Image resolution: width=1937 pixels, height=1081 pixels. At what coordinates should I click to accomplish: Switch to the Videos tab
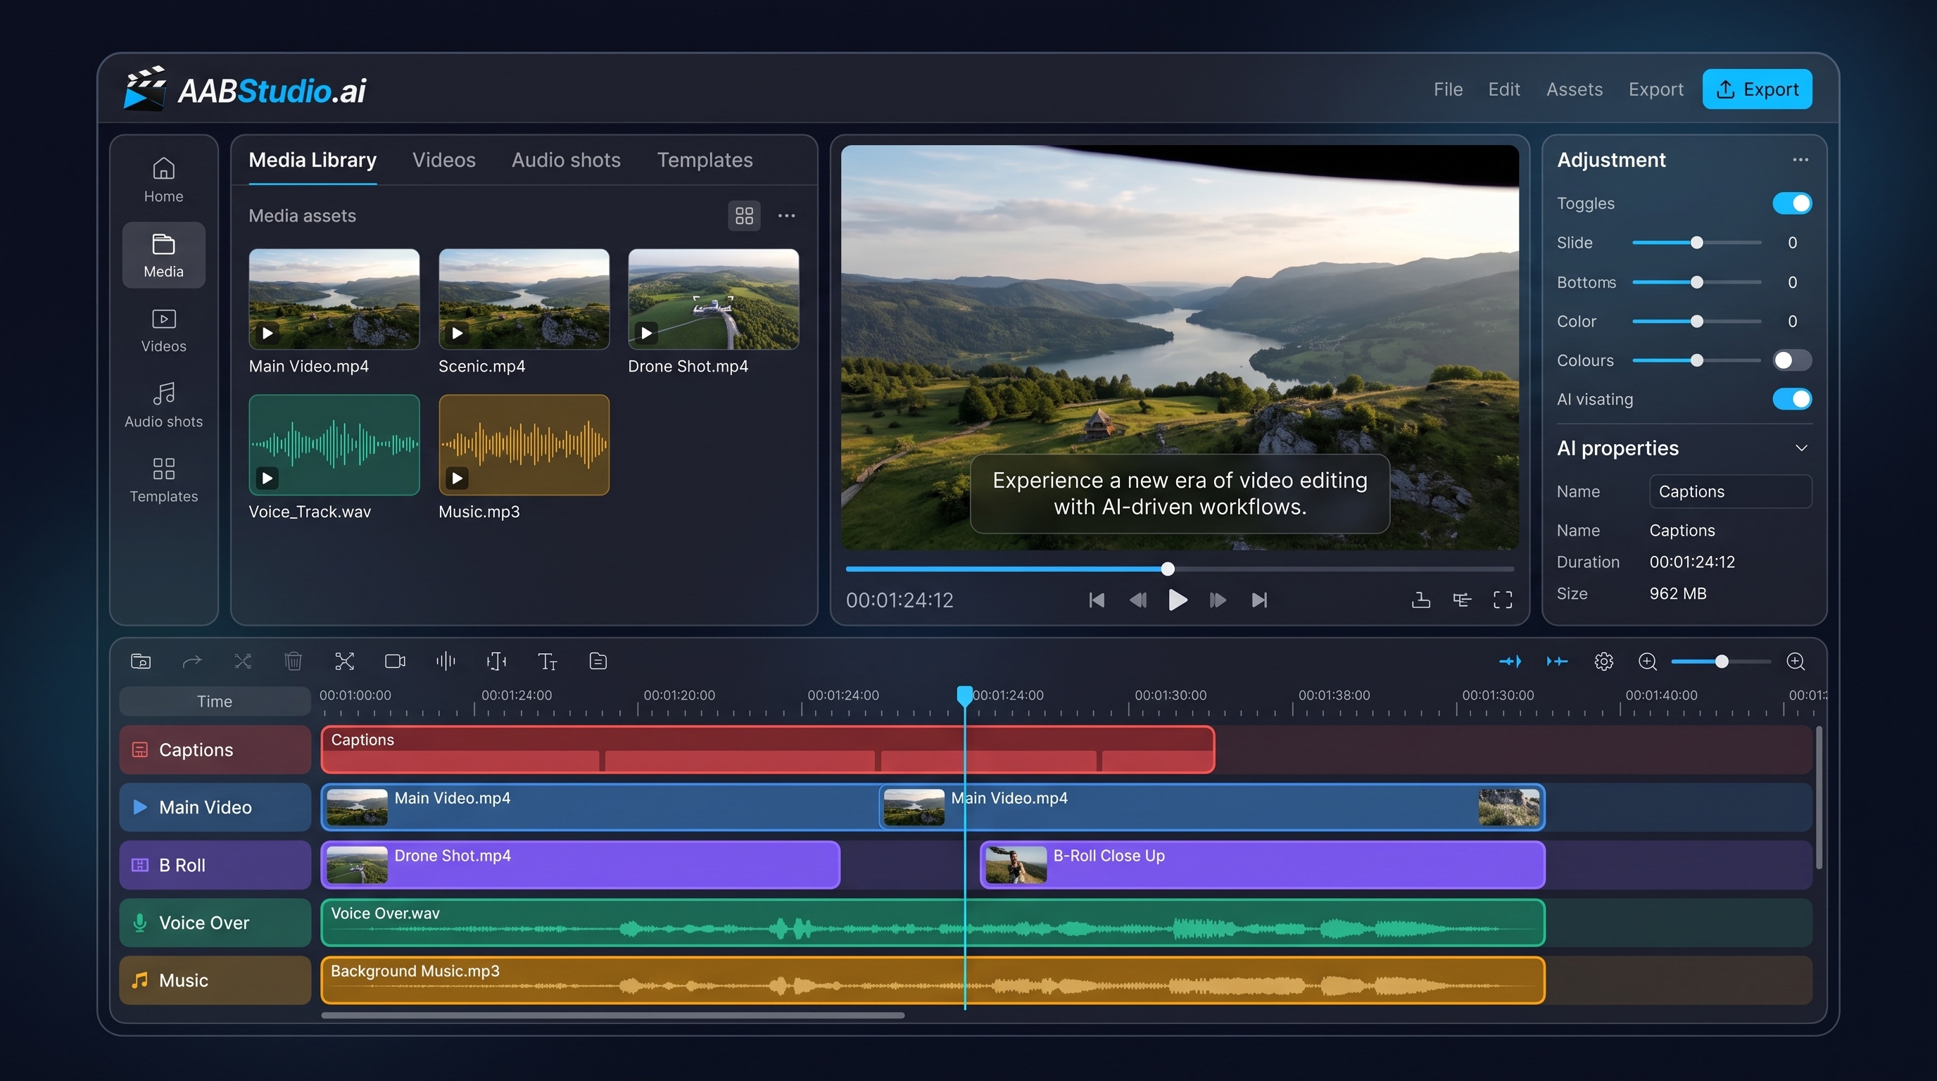coord(443,160)
